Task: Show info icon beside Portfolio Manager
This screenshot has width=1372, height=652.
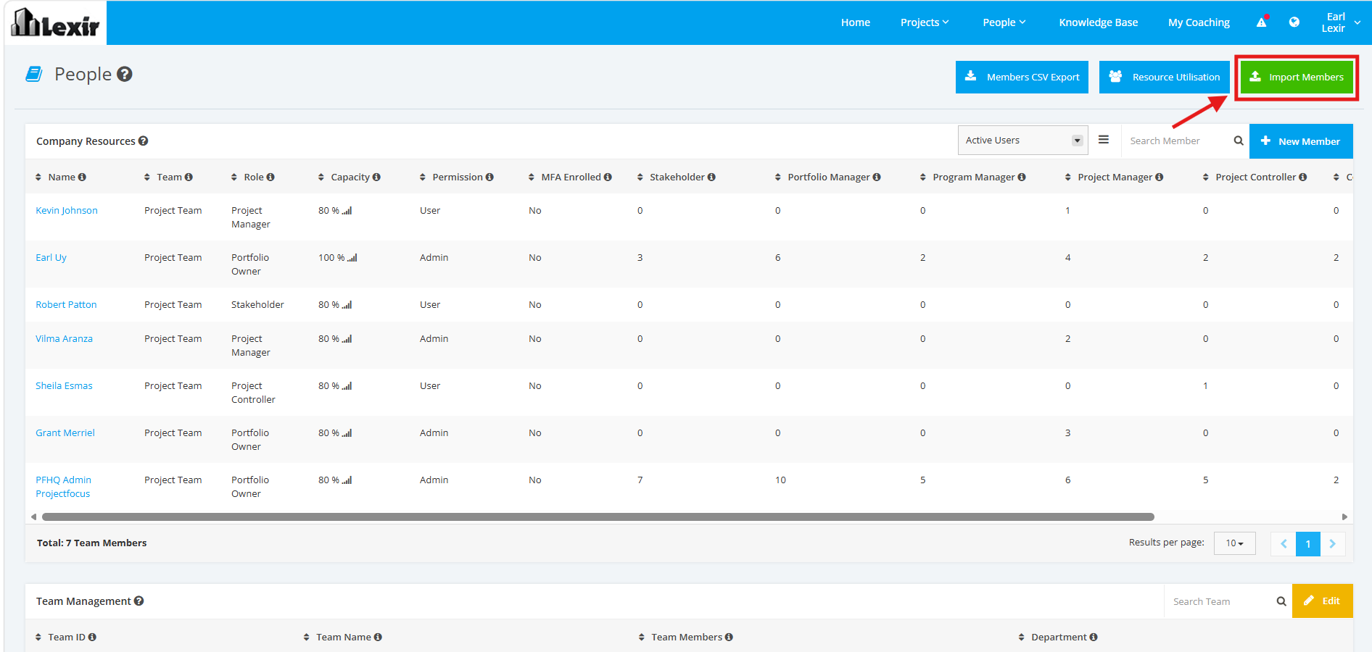Action: [877, 177]
